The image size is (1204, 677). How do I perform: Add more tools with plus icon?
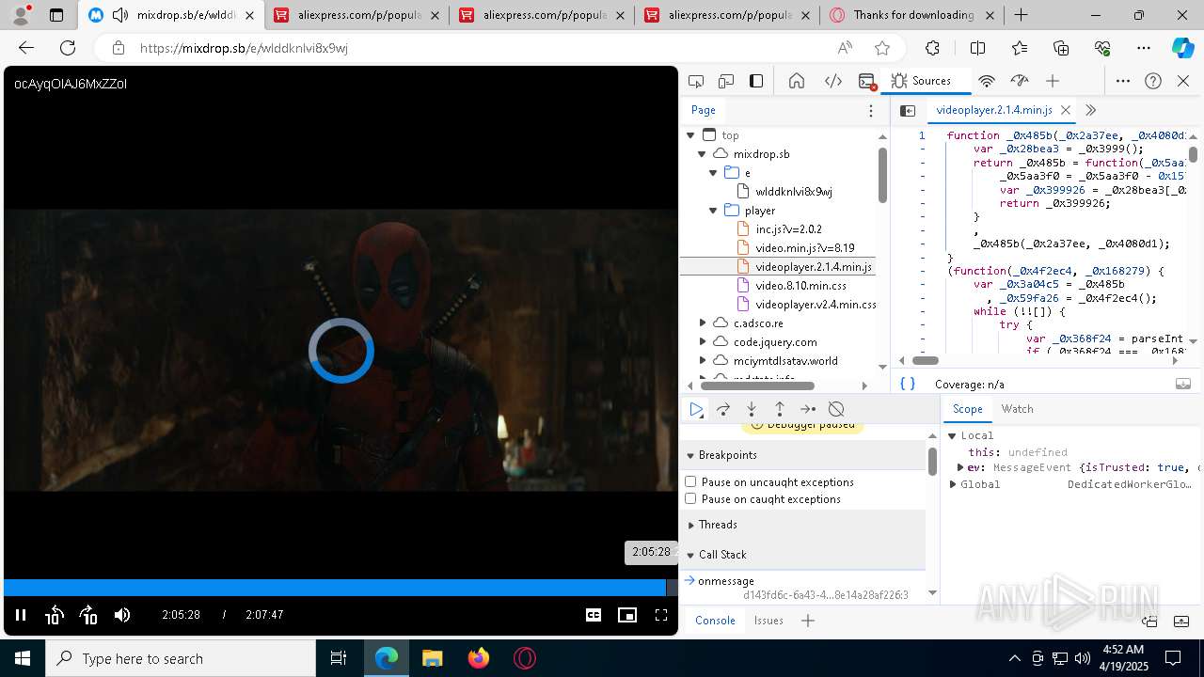coord(1053,81)
